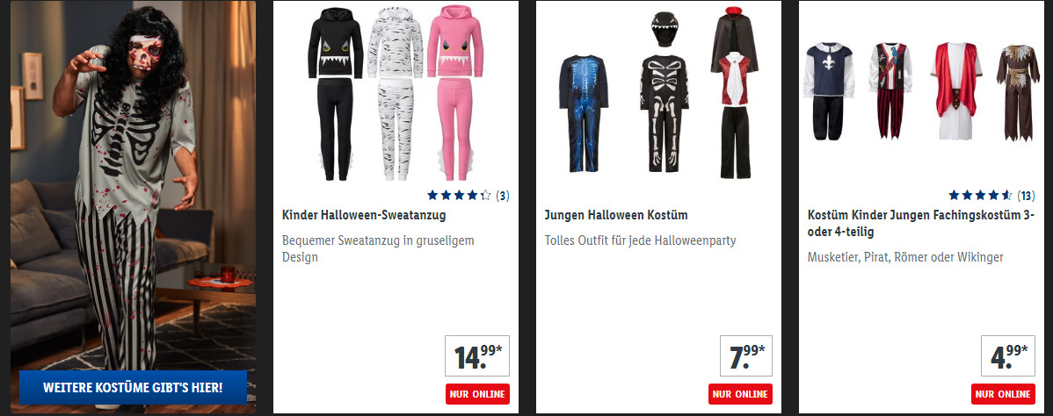Select the Musketier costume image
This screenshot has height=416, width=1053.
coord(829,91)
